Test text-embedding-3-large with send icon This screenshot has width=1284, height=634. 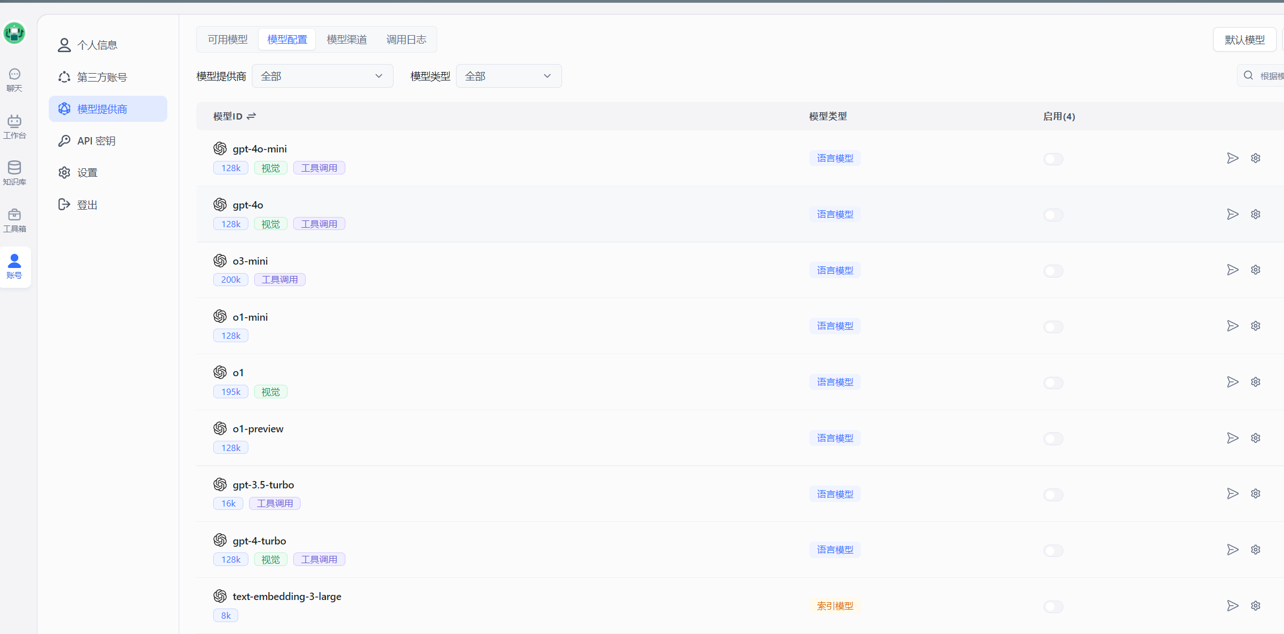pyautogui.click(x=1232, y=606)
